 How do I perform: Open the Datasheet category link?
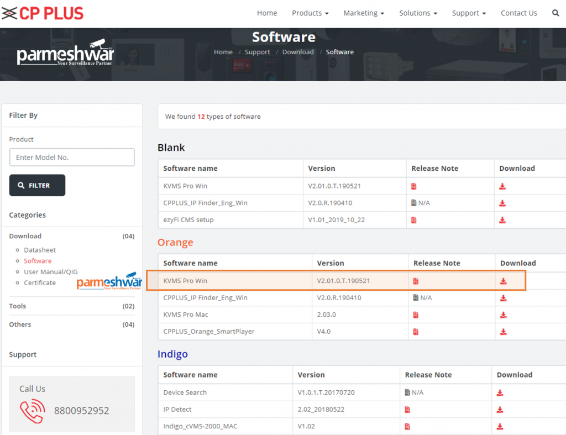pos(40,250)
